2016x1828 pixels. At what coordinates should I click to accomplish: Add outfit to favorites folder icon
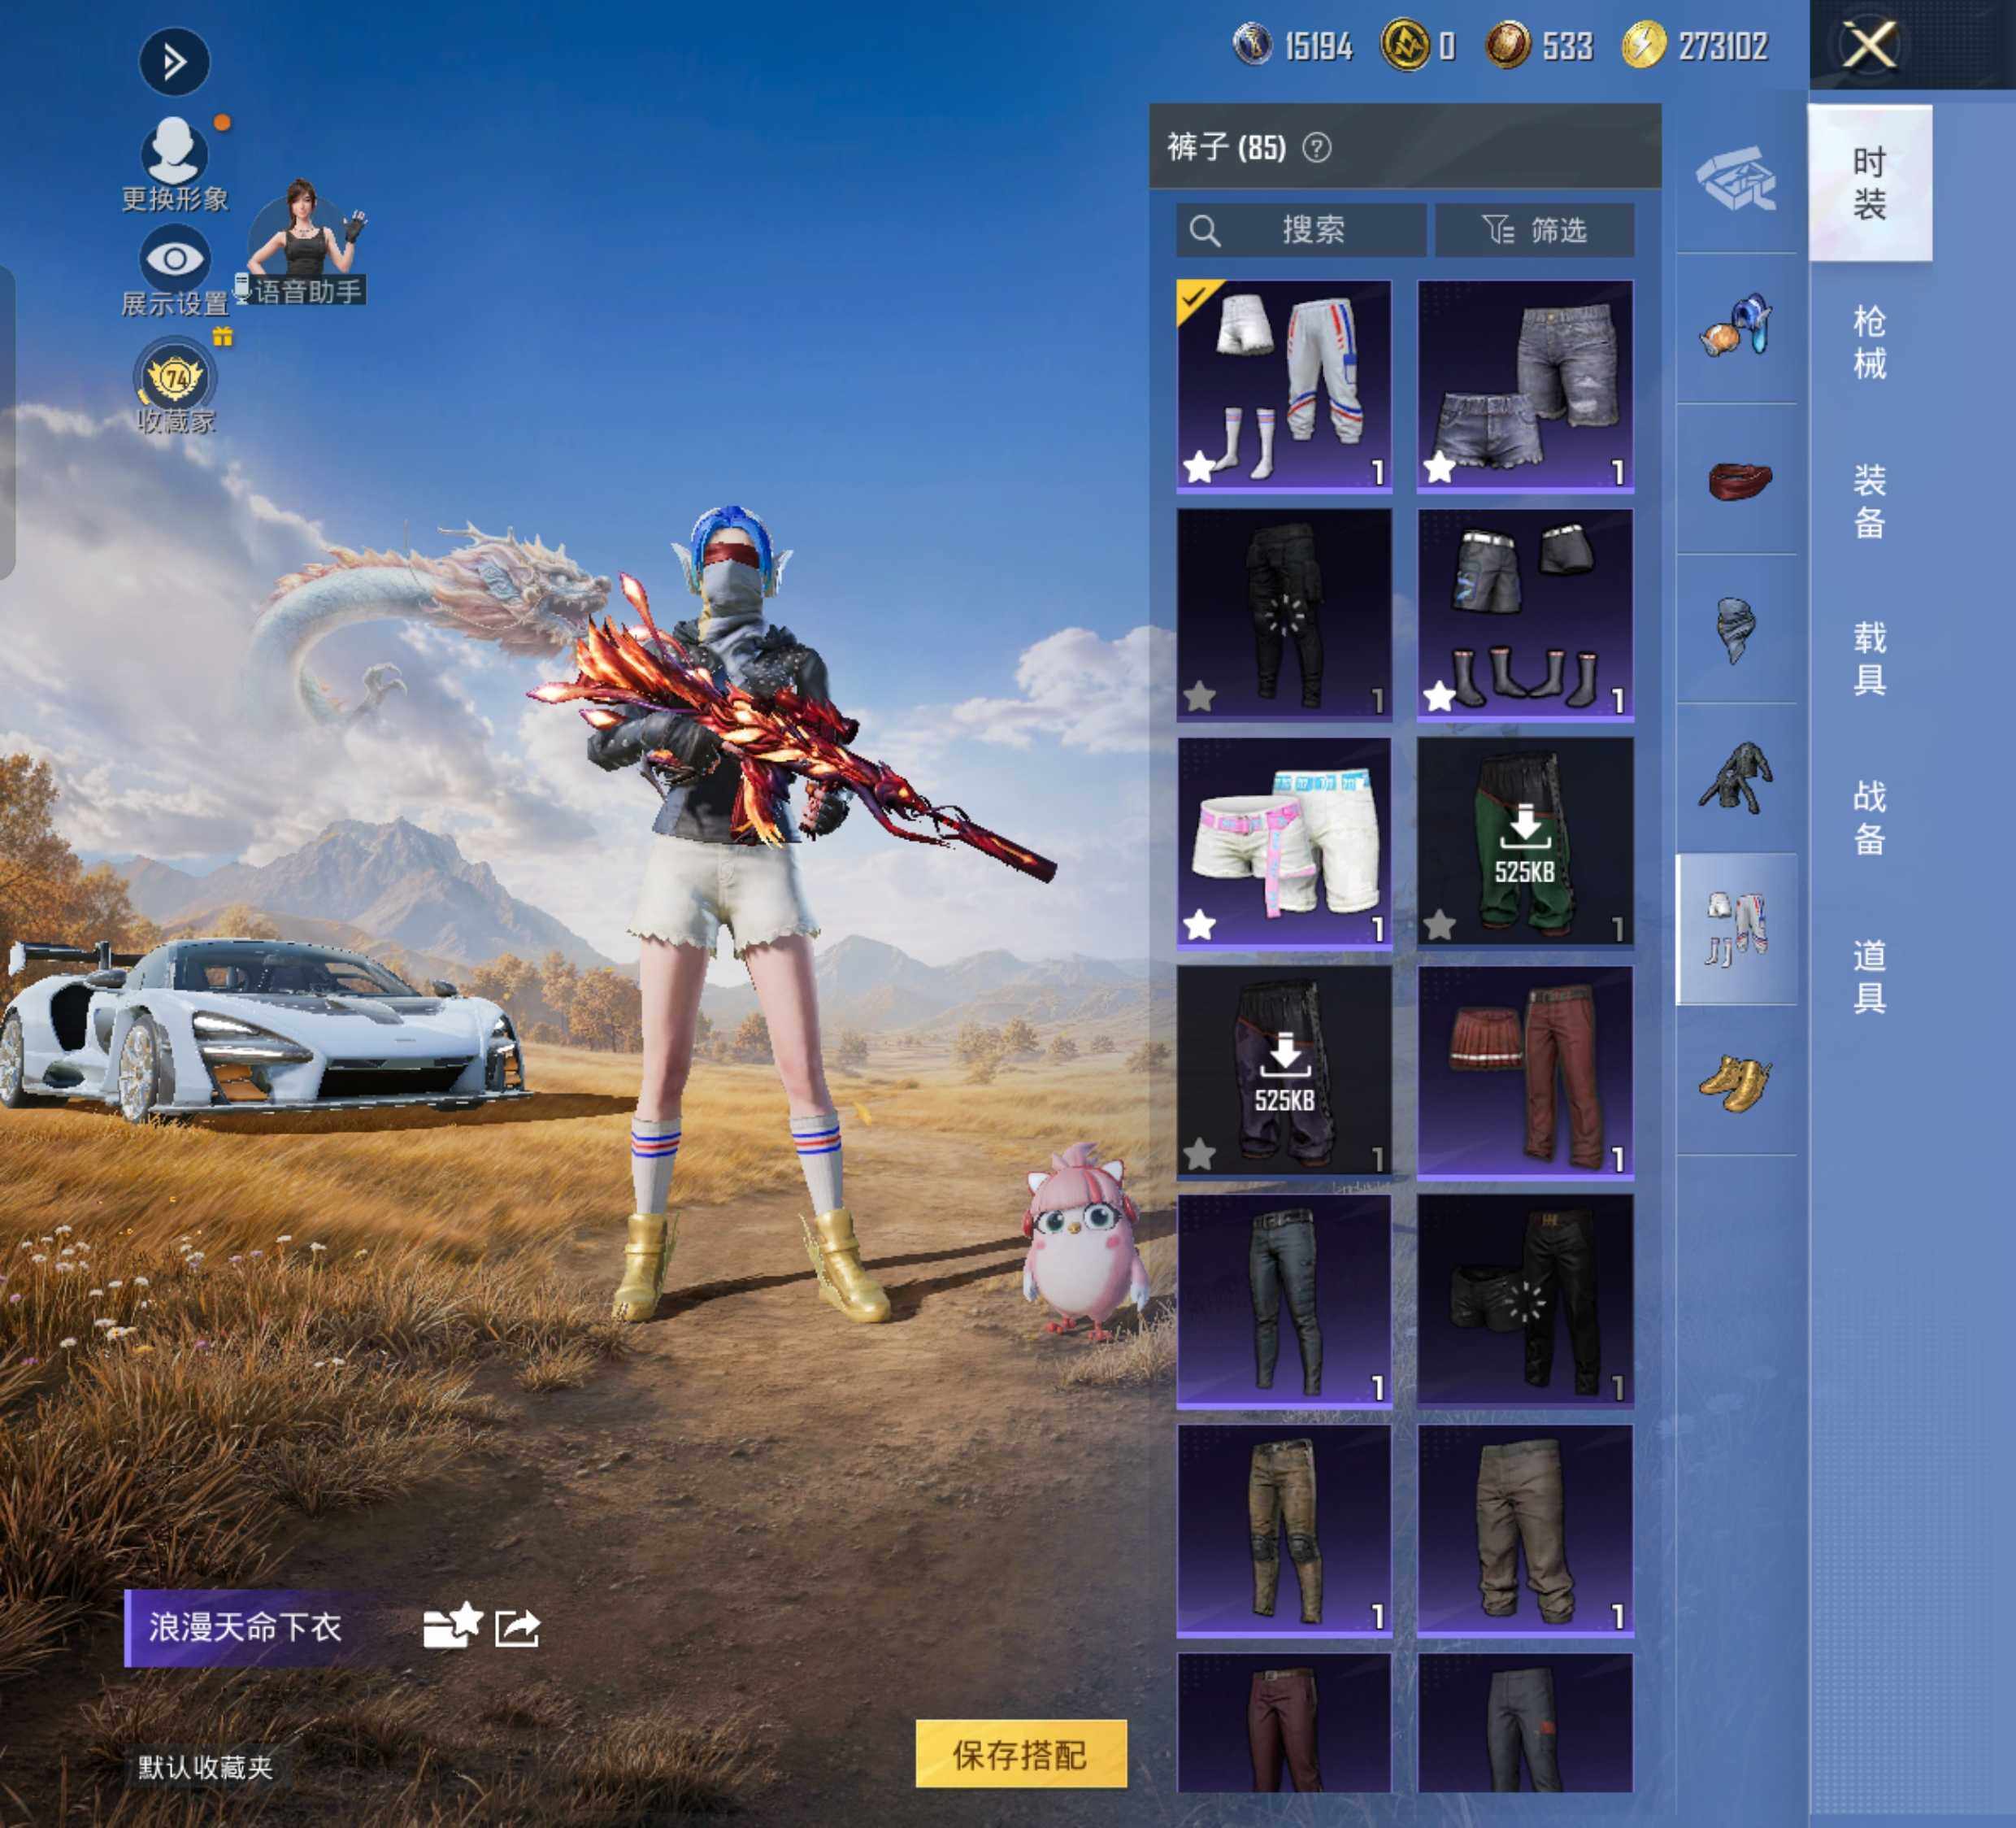tap(452, 1627)
